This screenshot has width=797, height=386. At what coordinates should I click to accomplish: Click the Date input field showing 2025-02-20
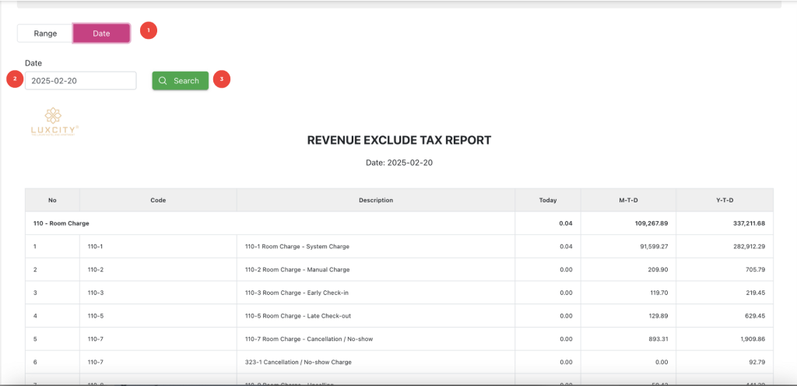(81, 81)
